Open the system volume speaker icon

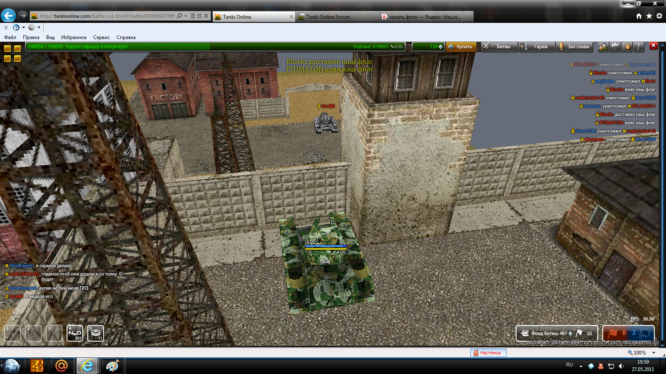(621, 366)
